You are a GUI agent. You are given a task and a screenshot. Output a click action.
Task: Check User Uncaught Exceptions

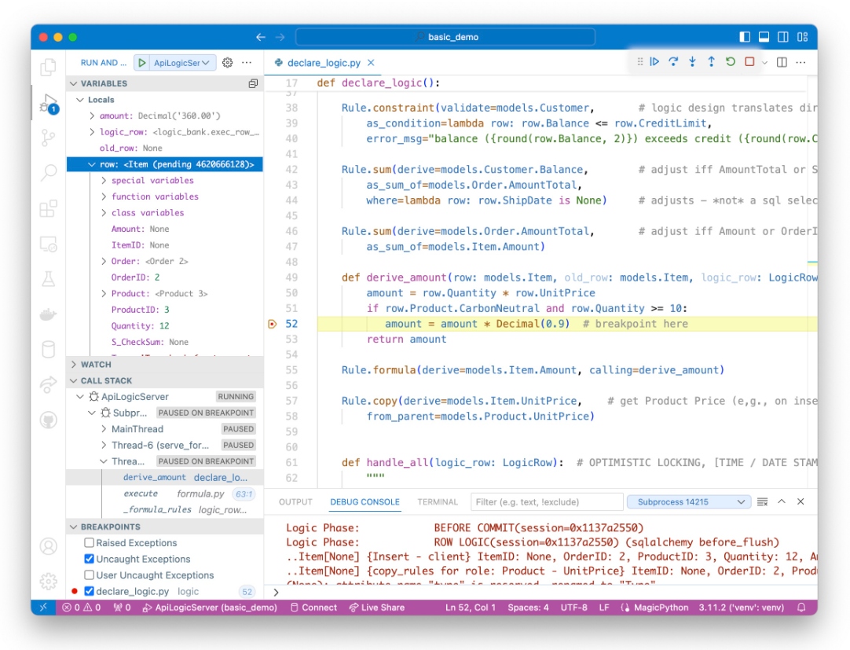click(89, 575)
